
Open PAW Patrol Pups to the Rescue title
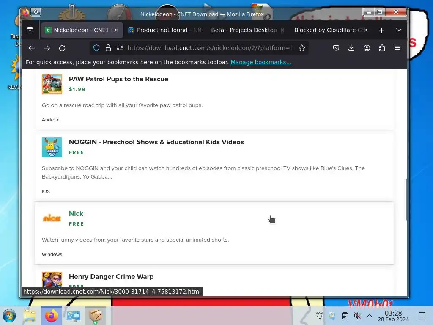[x=118, y=79]
